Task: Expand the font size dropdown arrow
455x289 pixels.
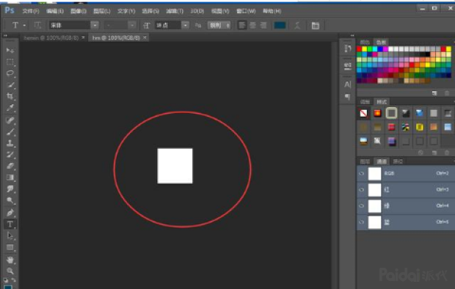Action: [186, 25]
